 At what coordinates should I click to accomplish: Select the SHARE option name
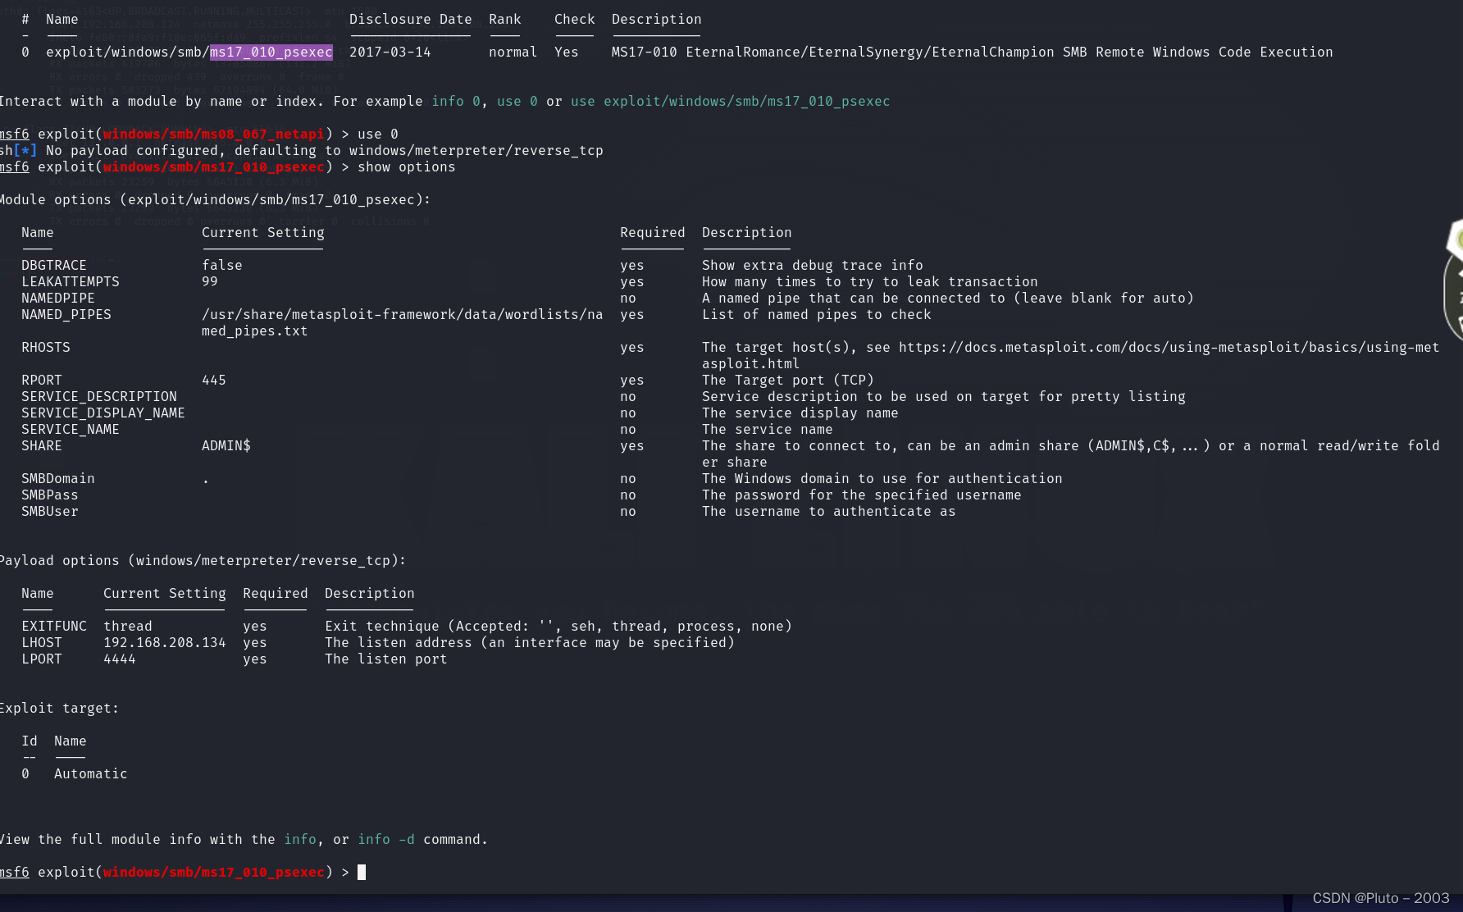pos(42,446)
